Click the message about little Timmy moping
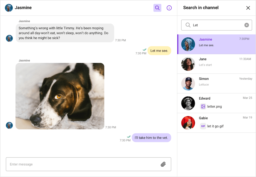This screenshot has height=177, width=256. tap(65, 33)
